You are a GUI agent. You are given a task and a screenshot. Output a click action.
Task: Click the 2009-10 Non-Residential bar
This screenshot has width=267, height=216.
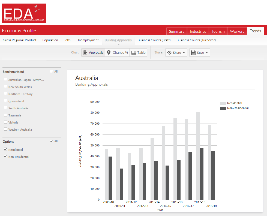(110, 178)
